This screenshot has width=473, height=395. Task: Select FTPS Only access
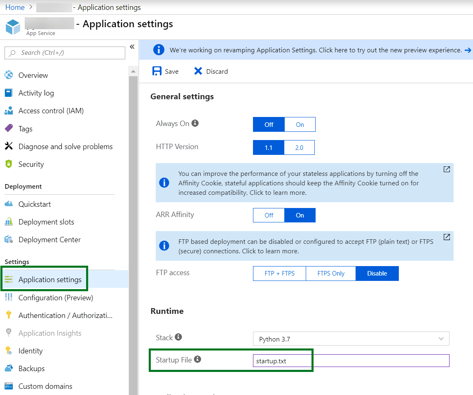(330, 273)
